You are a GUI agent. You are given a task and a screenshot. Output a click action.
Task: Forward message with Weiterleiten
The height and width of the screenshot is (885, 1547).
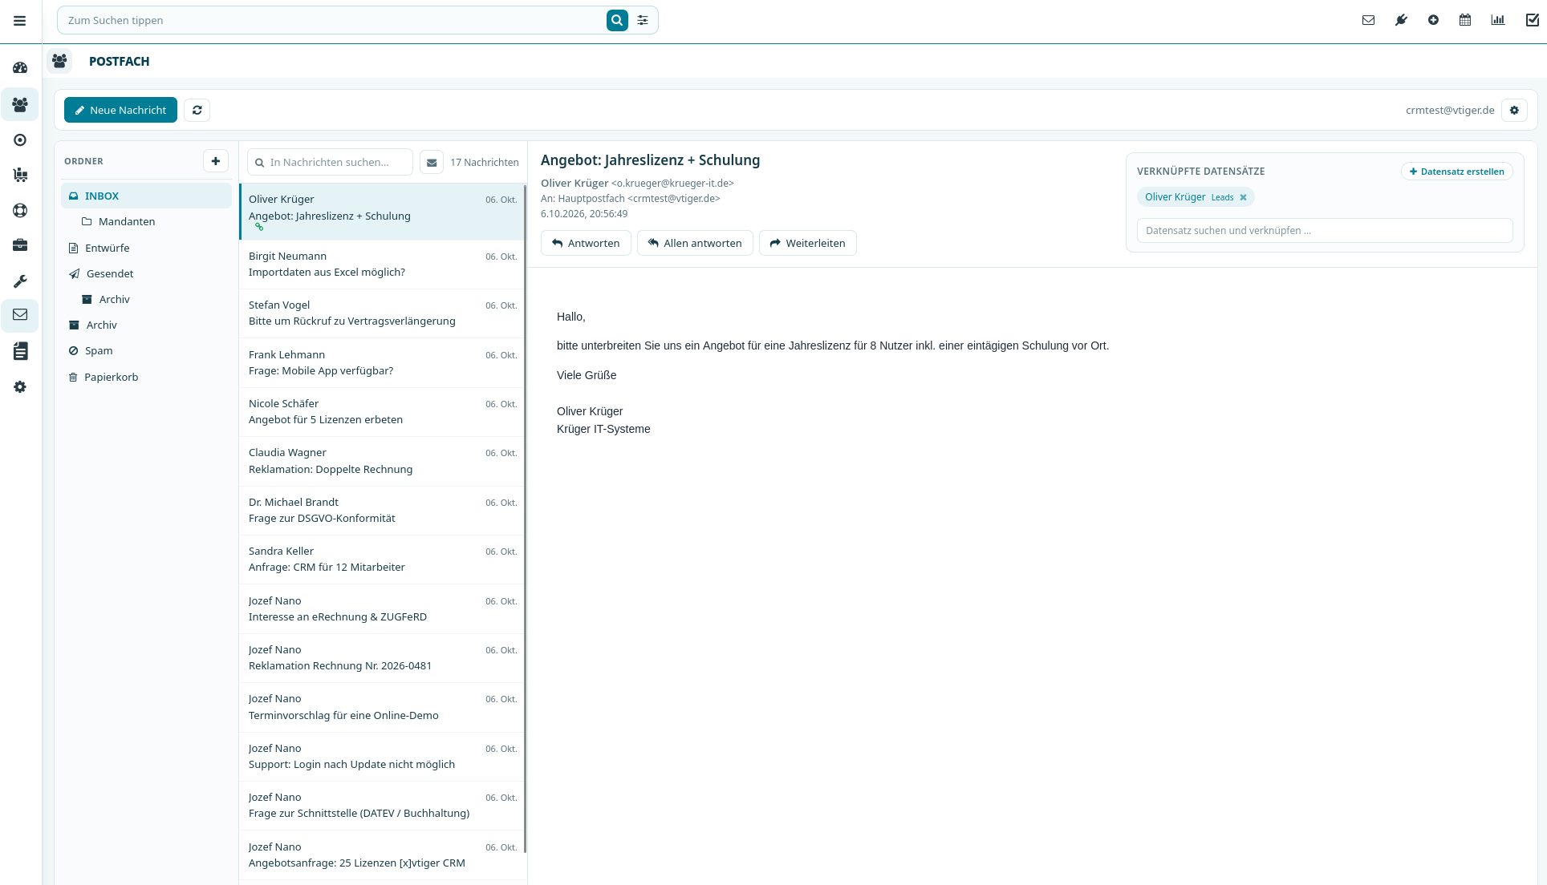(807, 243)
